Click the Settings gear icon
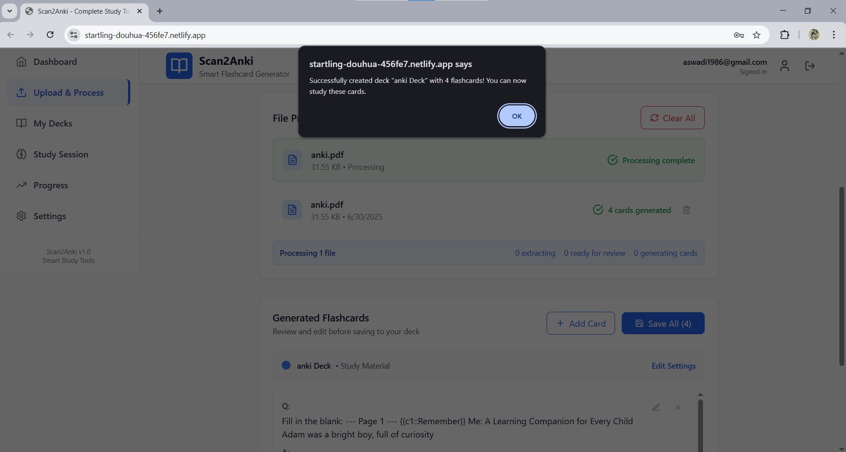The width and height of the screenshot is (846, 452). coord(21,216)
